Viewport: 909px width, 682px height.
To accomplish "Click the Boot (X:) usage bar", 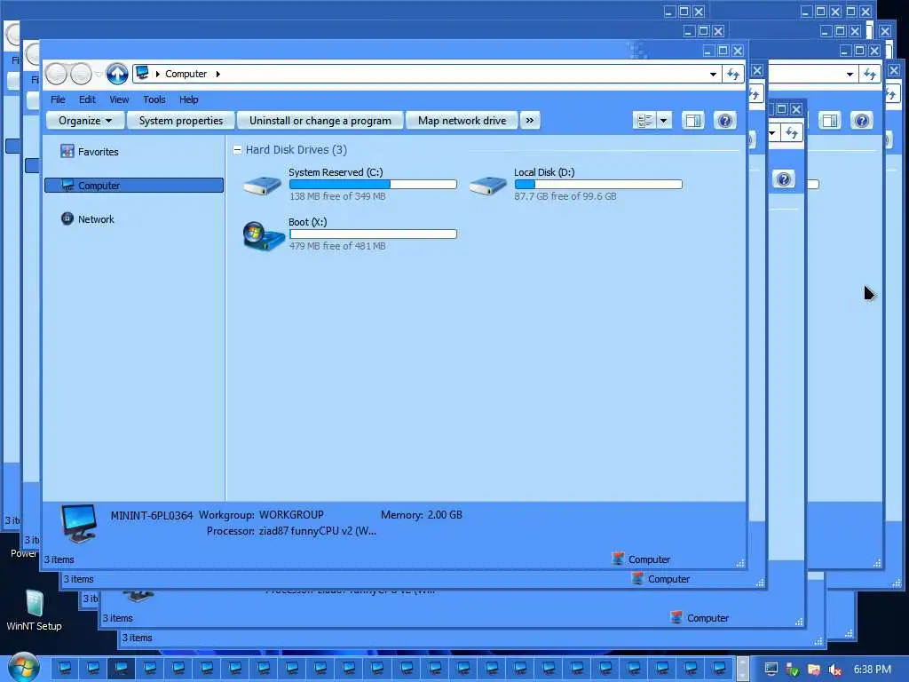I will pyautogui.click(x=373, y=234).
